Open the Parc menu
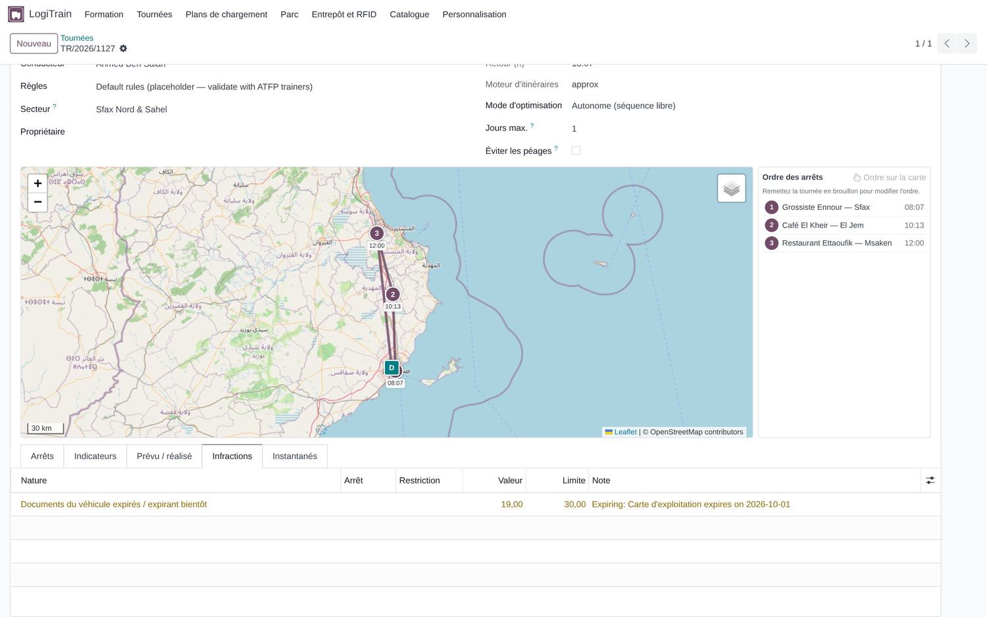Viewport: 987px width, 617px height. pyautogui.click(x=290, y=14)
